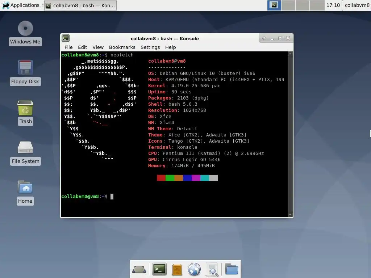Open the Help menu in Konsole
The width and height of the screenshot is (371, 278).
(170, 47)
